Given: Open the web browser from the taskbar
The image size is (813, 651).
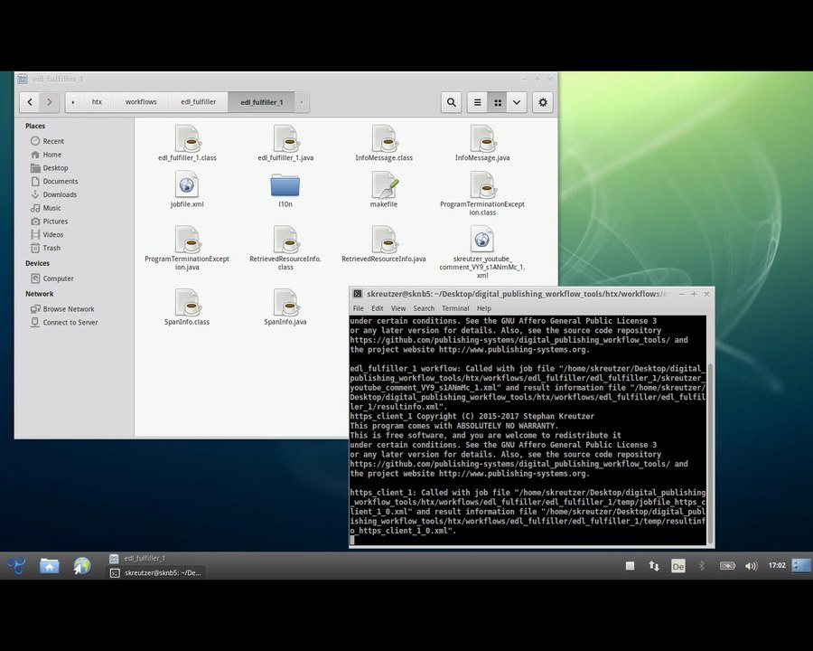Looking at the screenshot, I should pyautogui.click(x=82, y=566).
